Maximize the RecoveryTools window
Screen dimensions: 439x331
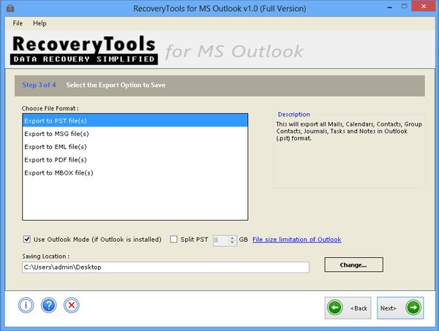(x=404, y=7)
